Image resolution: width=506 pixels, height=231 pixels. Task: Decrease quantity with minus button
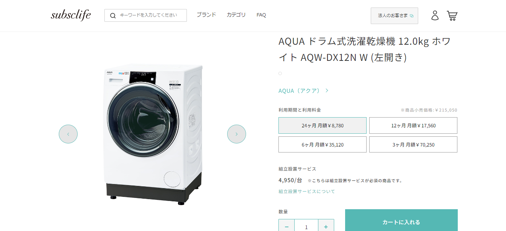(x=287, y=226)
